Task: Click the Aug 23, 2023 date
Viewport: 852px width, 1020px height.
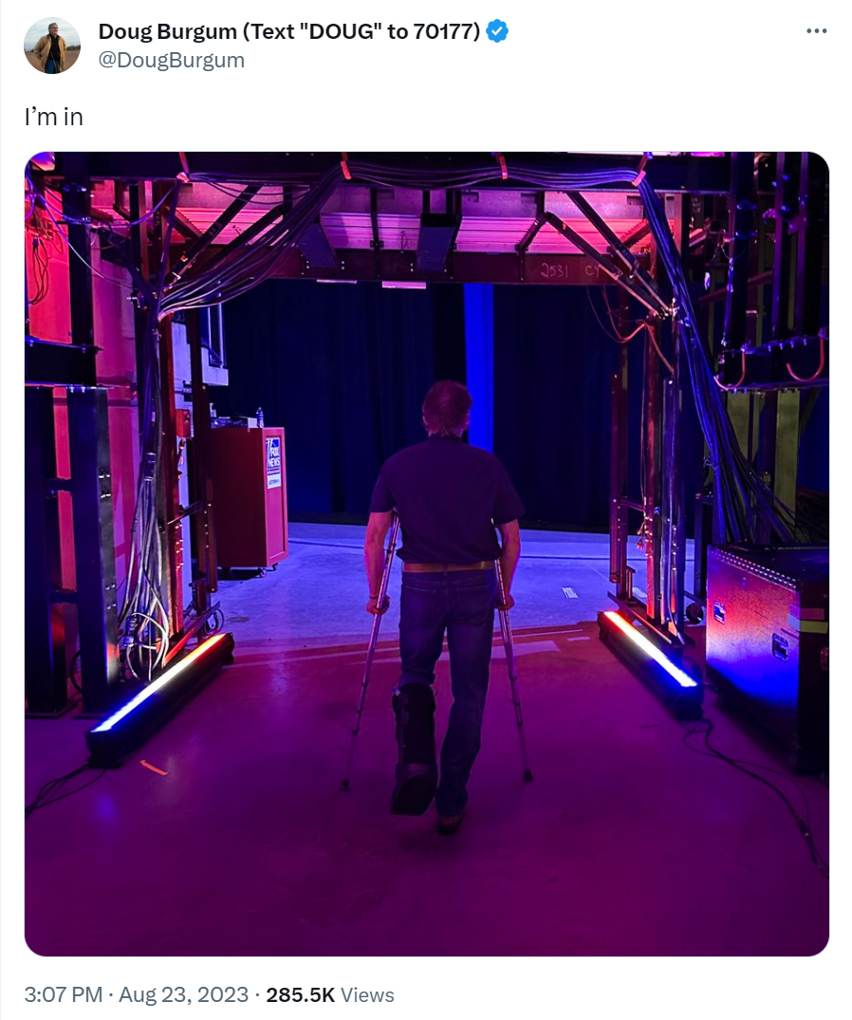Action: [x=183, y=994]
